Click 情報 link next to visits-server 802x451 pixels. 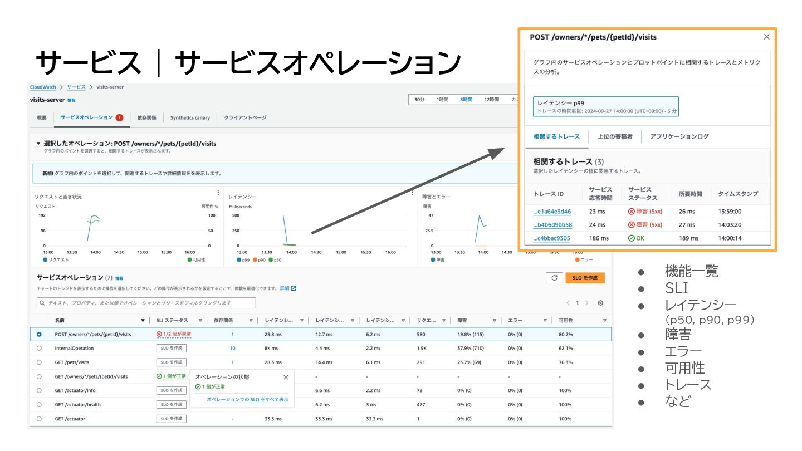point(71,100)
